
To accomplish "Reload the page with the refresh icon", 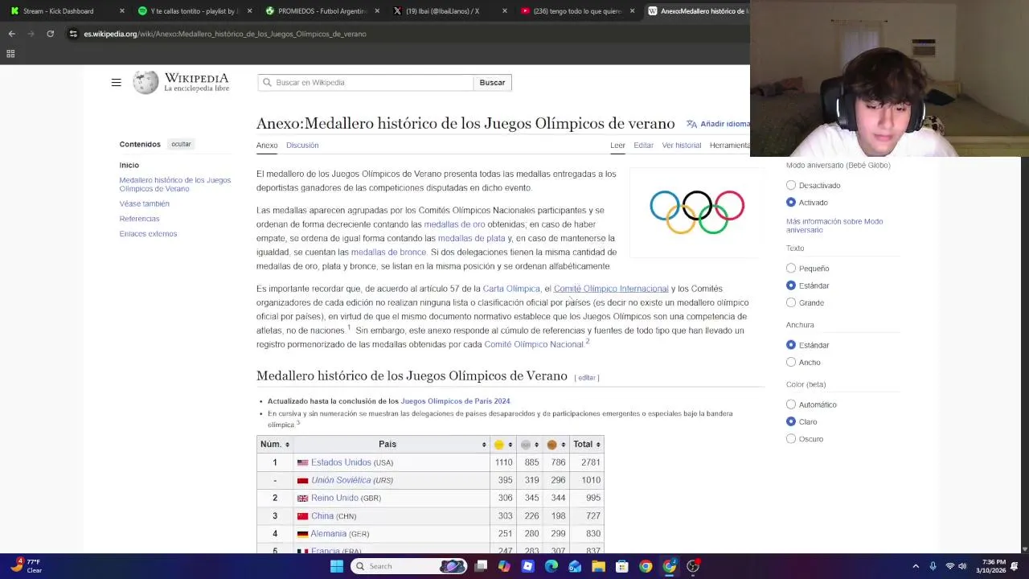I will [50, 34].
